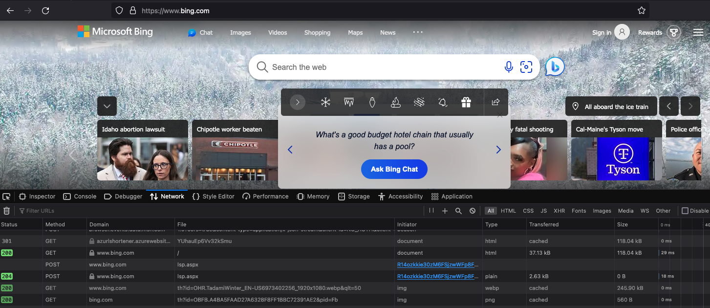The width and height of the screenshot is (710, 308).
Task: Switch to the Console tab
Action: point(80,197)
